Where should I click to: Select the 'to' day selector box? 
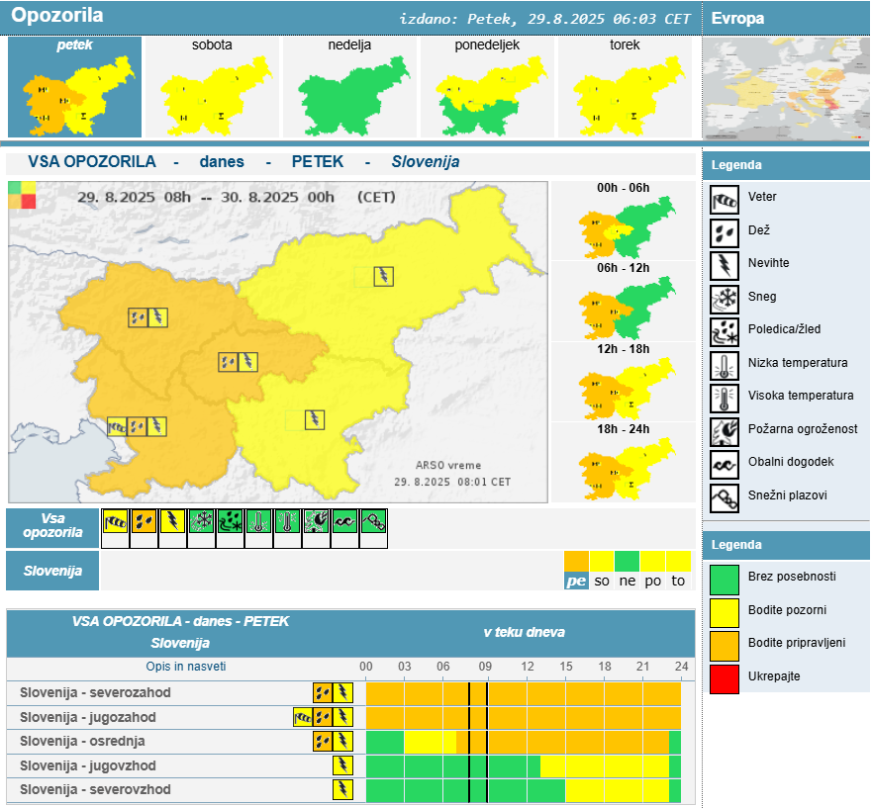678,581
